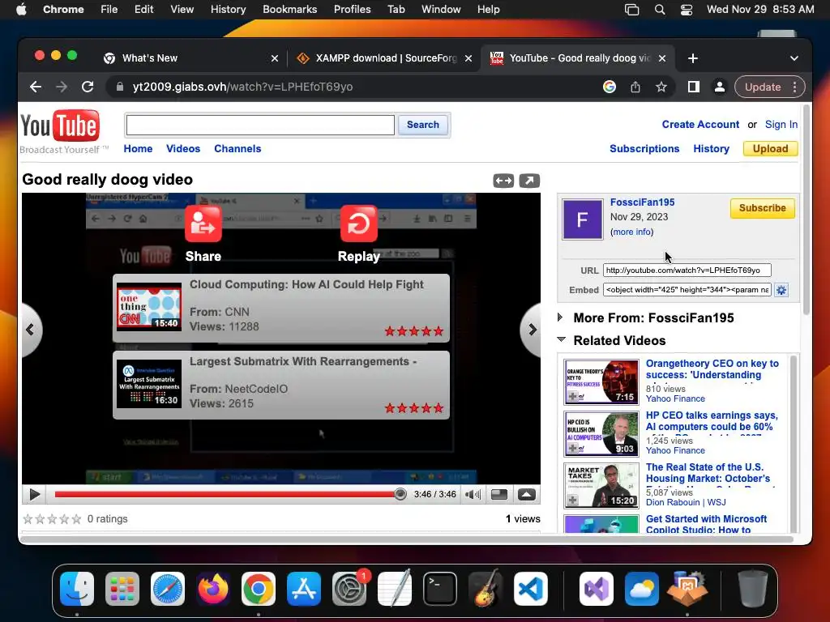The width and height of the screenshot is (830, 622).
Task: Open the video in pop-out with the arrow icon
Action: pyautogui.click(x=529, y=181)
